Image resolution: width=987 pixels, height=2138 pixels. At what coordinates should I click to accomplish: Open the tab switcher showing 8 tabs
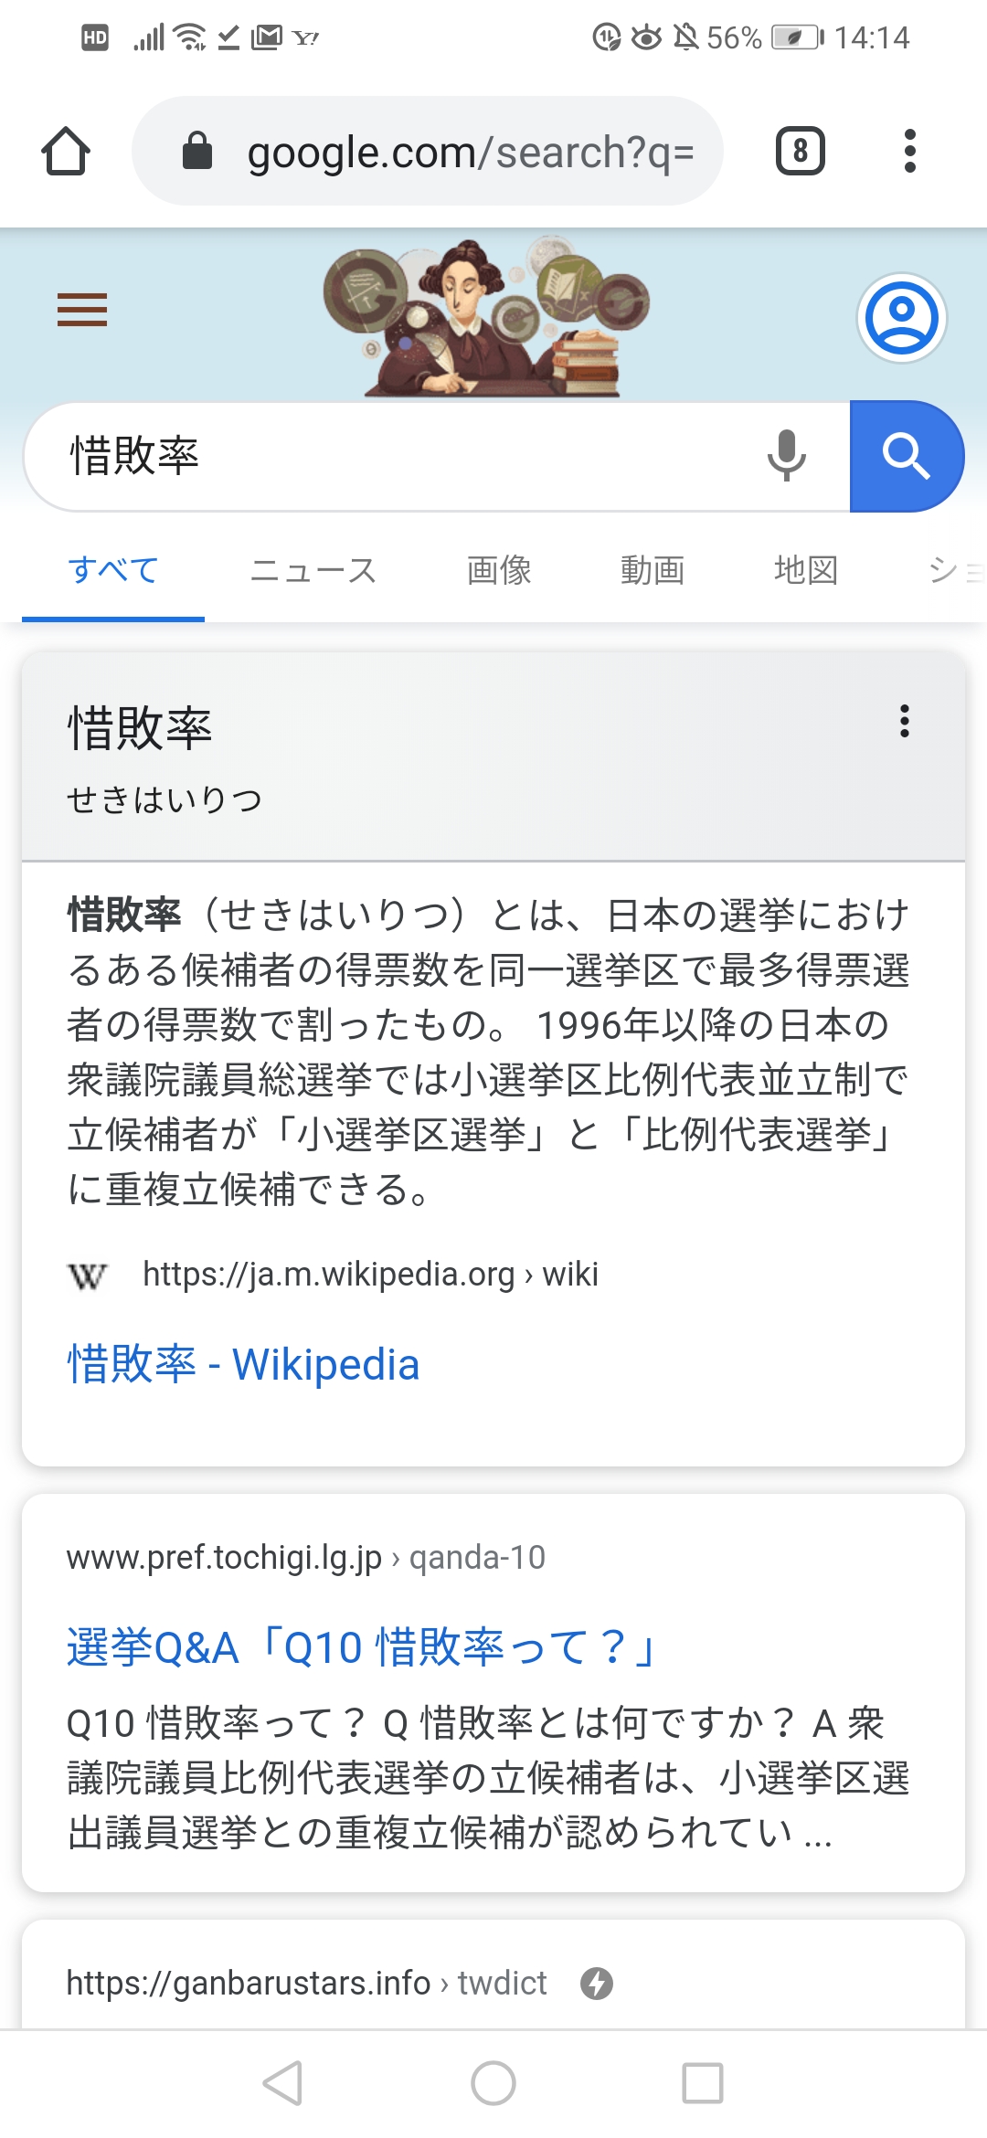[x=800, y=152]
